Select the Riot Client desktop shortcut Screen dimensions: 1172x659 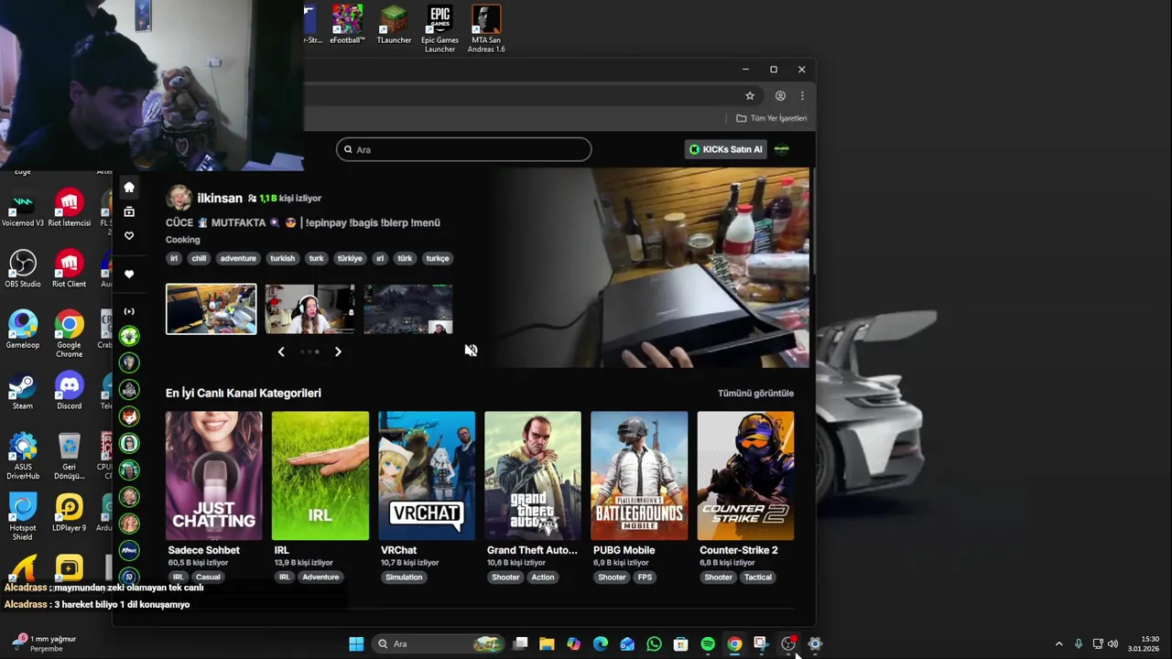point(70,269)
